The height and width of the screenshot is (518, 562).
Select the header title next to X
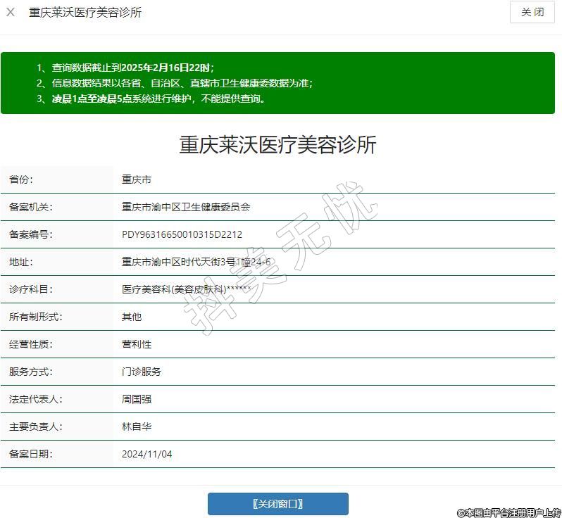(85, 13)
